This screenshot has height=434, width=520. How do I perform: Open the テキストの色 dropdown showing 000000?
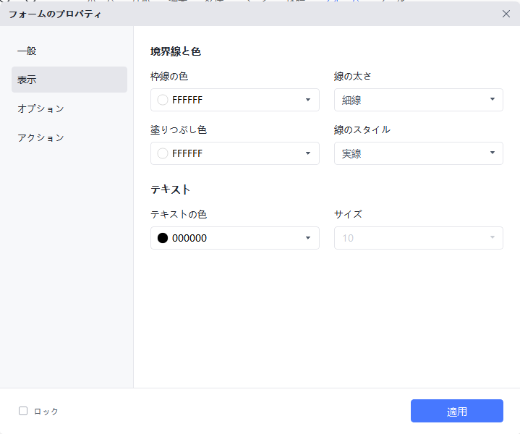[x=235, y=238]
